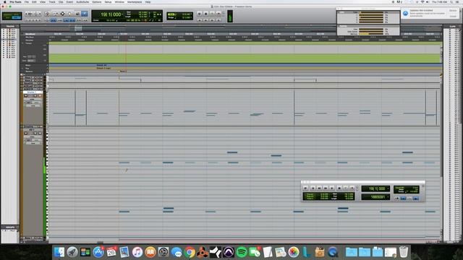The width and height of the screenshot is (463, 260).
Task: Click Record in the main window transport
Action: point(218,14)
